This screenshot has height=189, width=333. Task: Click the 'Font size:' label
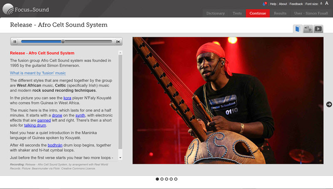(312, 4)
